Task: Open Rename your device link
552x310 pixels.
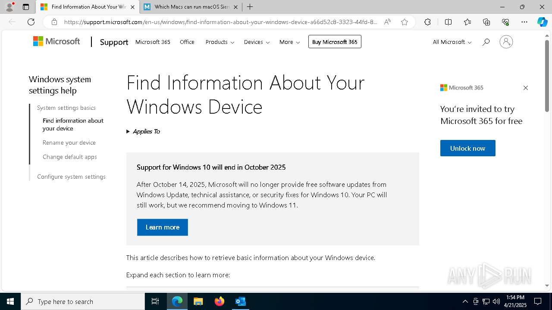Action: (x=69, y=143)
